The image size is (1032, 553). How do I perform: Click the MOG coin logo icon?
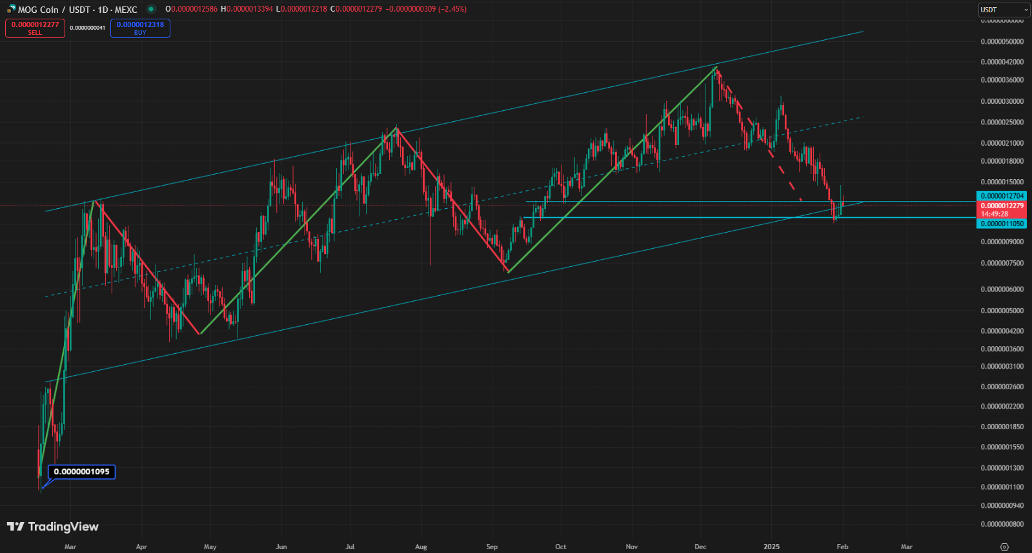11,9
